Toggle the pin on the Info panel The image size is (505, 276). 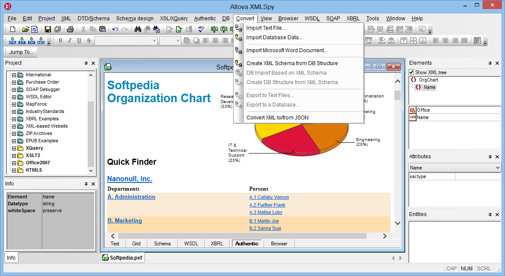point(86,184)
